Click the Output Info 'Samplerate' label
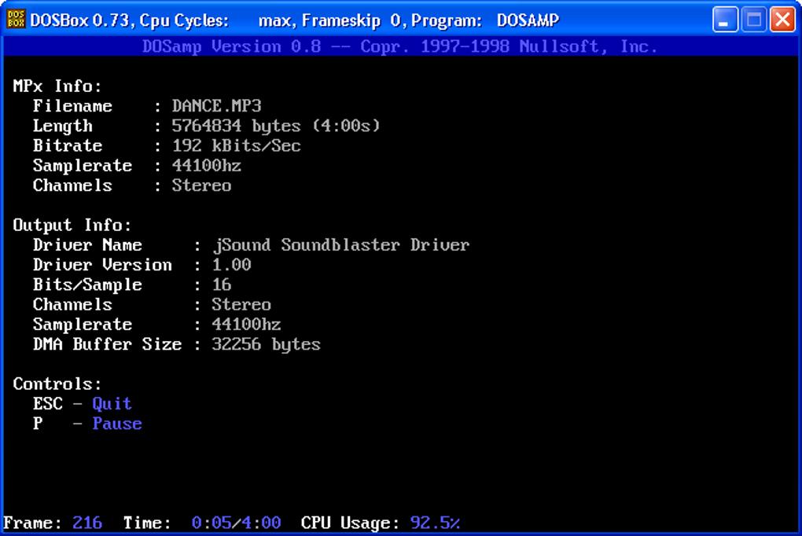This screenshot has width=802, height=536. [83, 325]
